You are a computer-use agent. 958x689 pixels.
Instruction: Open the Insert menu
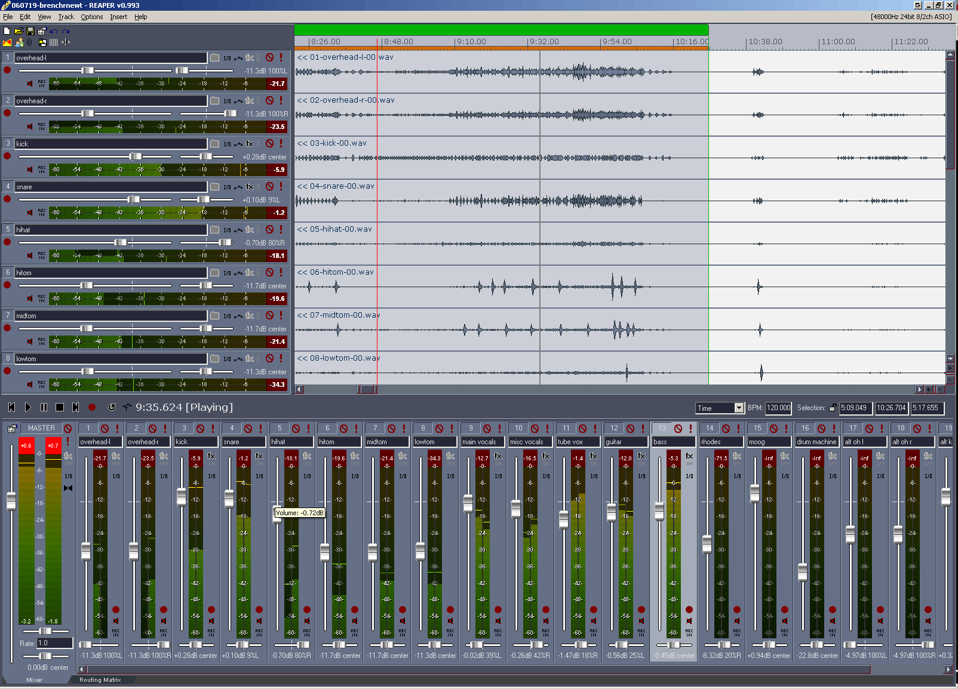pyautogui.click(x=118, y=17)
